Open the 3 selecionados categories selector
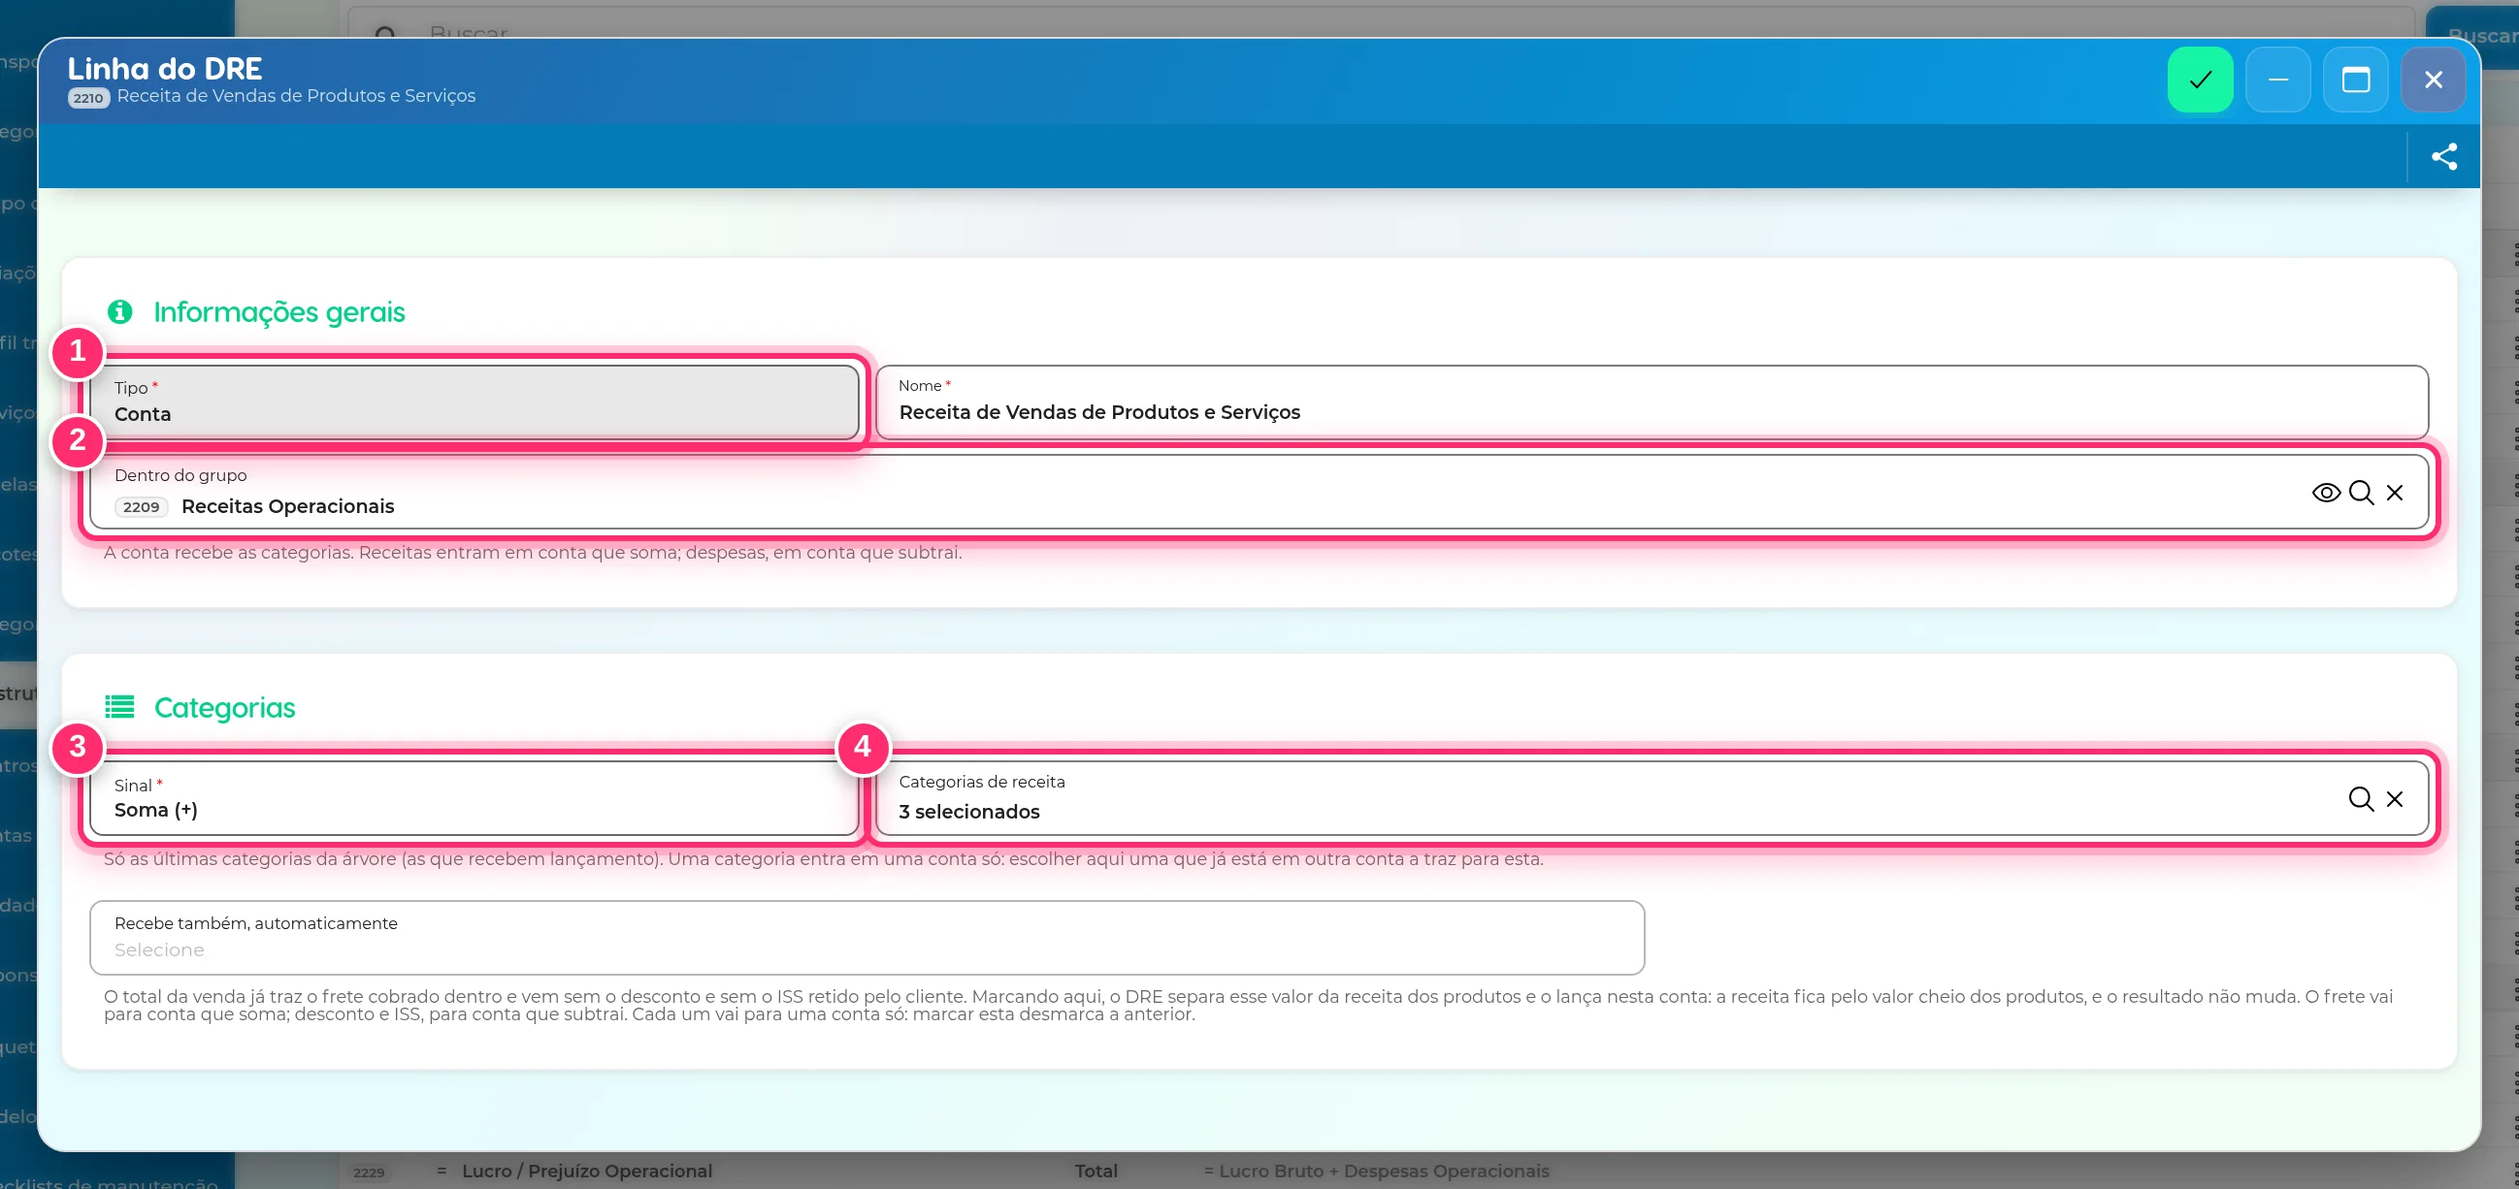The width and height of the screenshot is (2519, 1189). click(1652, 798)
